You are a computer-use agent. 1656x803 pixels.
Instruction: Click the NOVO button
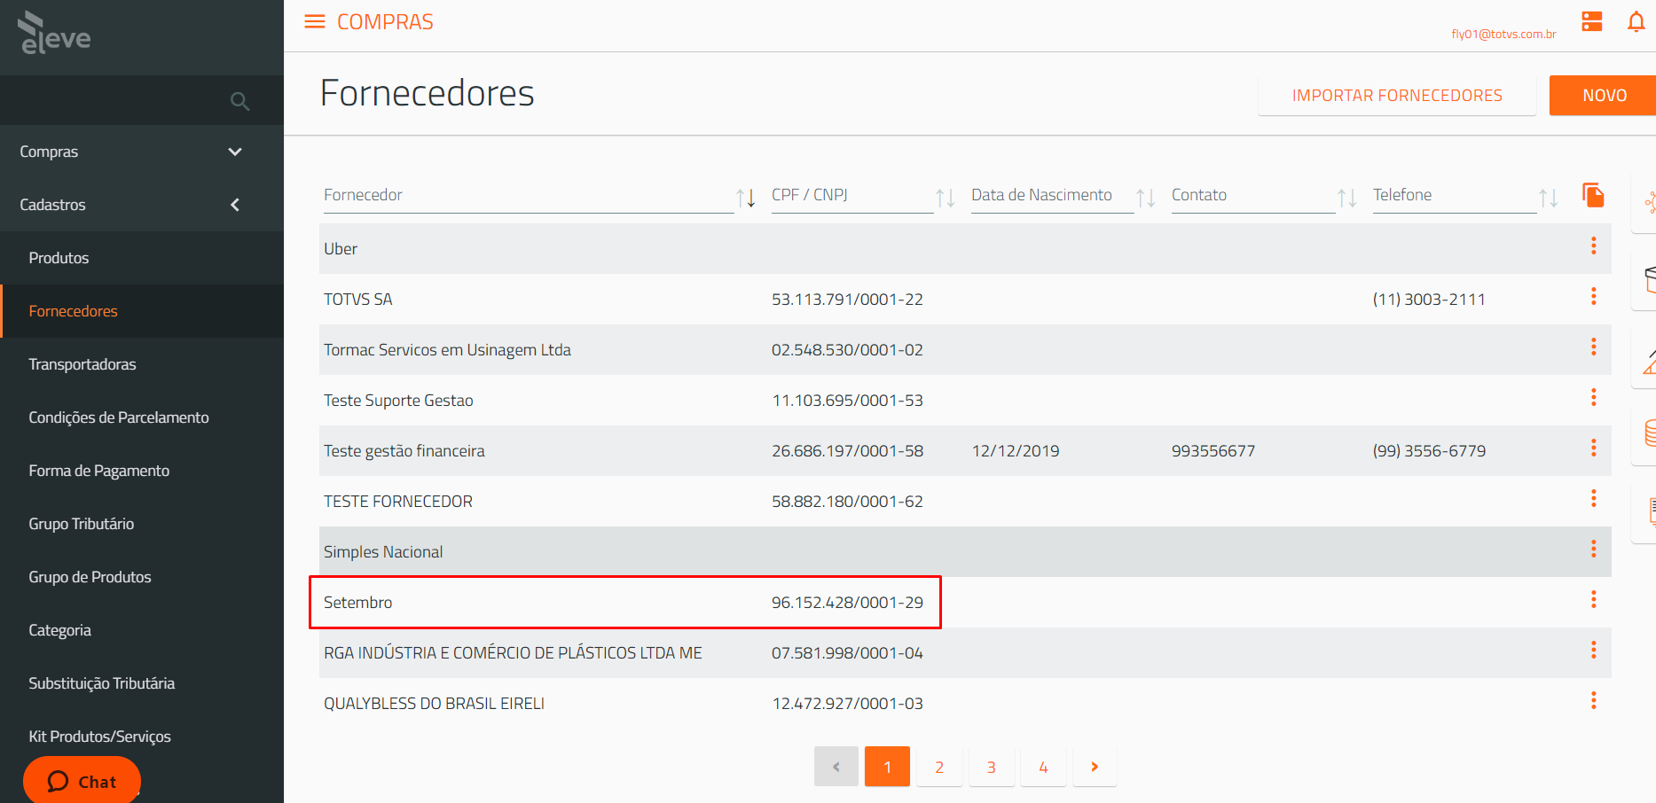[1604, 95]
